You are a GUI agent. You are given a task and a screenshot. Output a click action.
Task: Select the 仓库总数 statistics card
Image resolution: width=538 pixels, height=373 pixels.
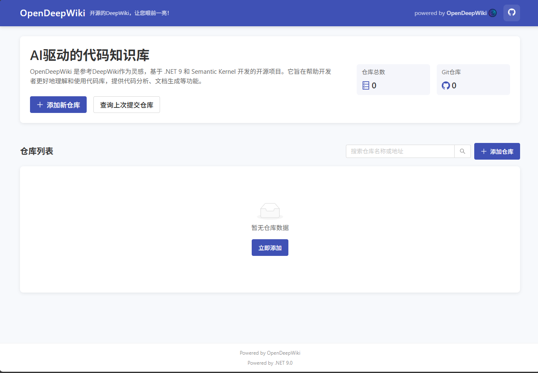click(x=393, y=79)
